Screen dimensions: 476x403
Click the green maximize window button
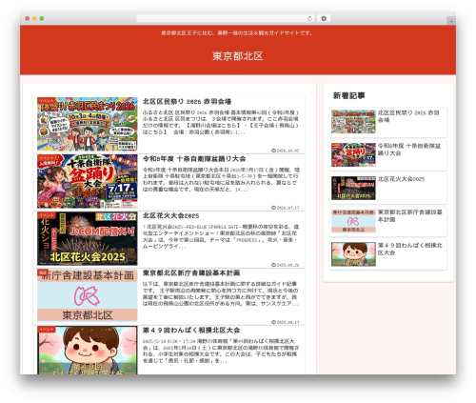click(x=42, y=18)
